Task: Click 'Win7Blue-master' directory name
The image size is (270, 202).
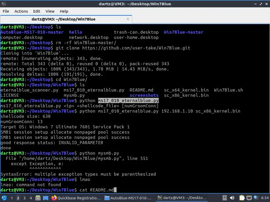Action: pos(184,32)
